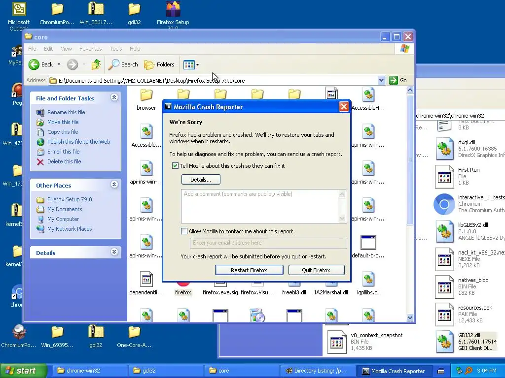Image resolution: width=505 pixels, height=378 pixels.
Task: Collapse the File and Folder Tasks panel
Action: [114, 97]
